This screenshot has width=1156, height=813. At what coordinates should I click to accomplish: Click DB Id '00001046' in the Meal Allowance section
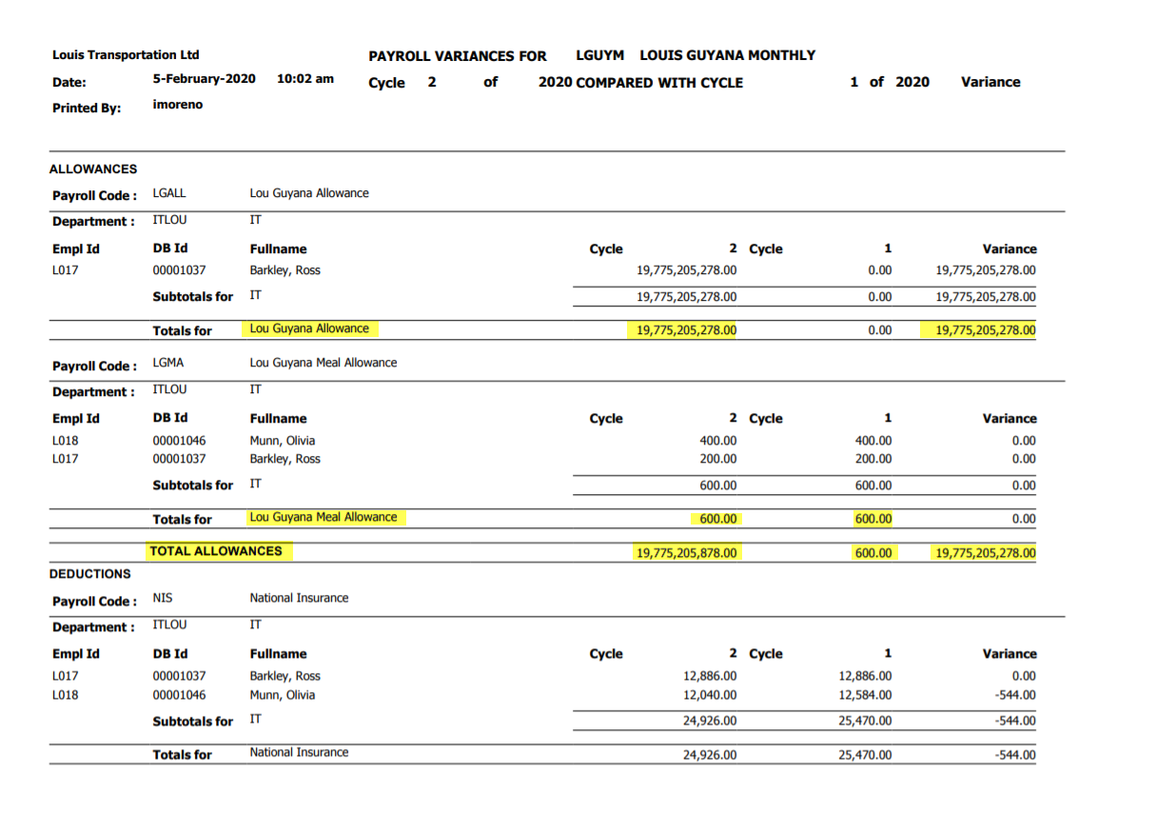[179, 441]
